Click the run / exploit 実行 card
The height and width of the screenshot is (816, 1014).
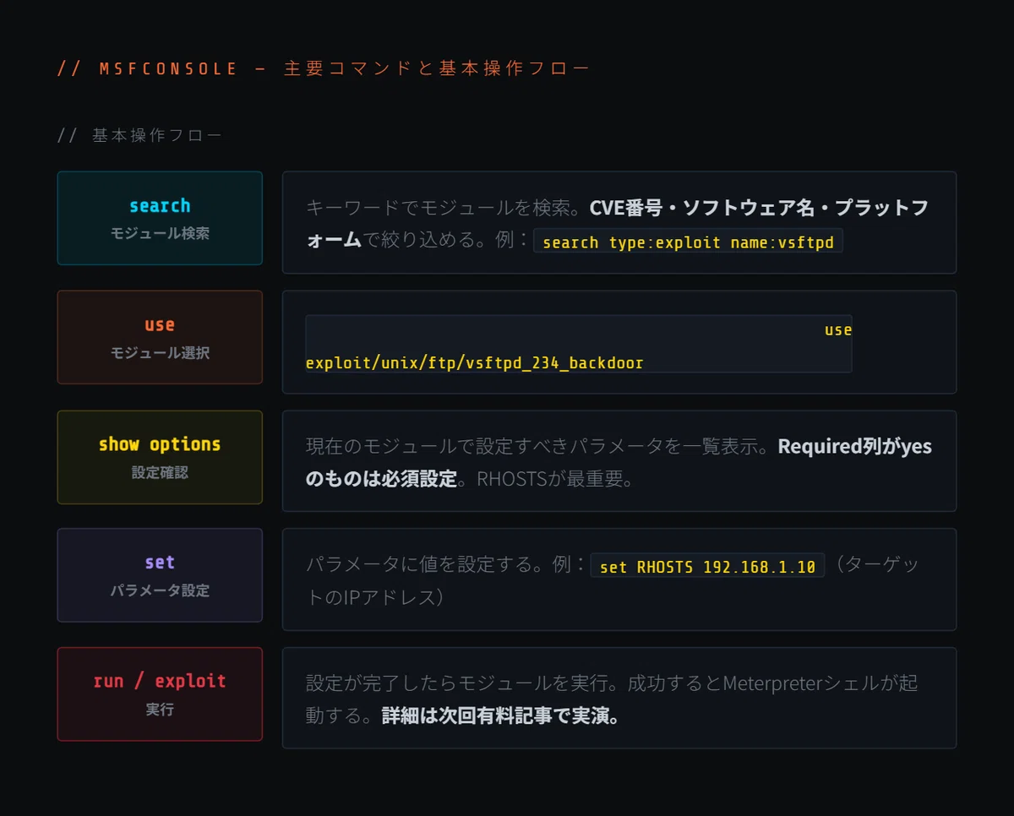coord(160,694)
